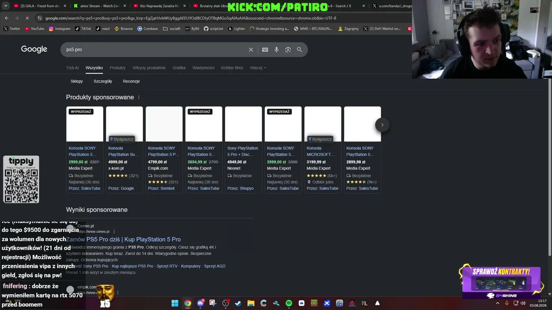
Task: Open the ByBit bookmark
Action: coord(192,29)
